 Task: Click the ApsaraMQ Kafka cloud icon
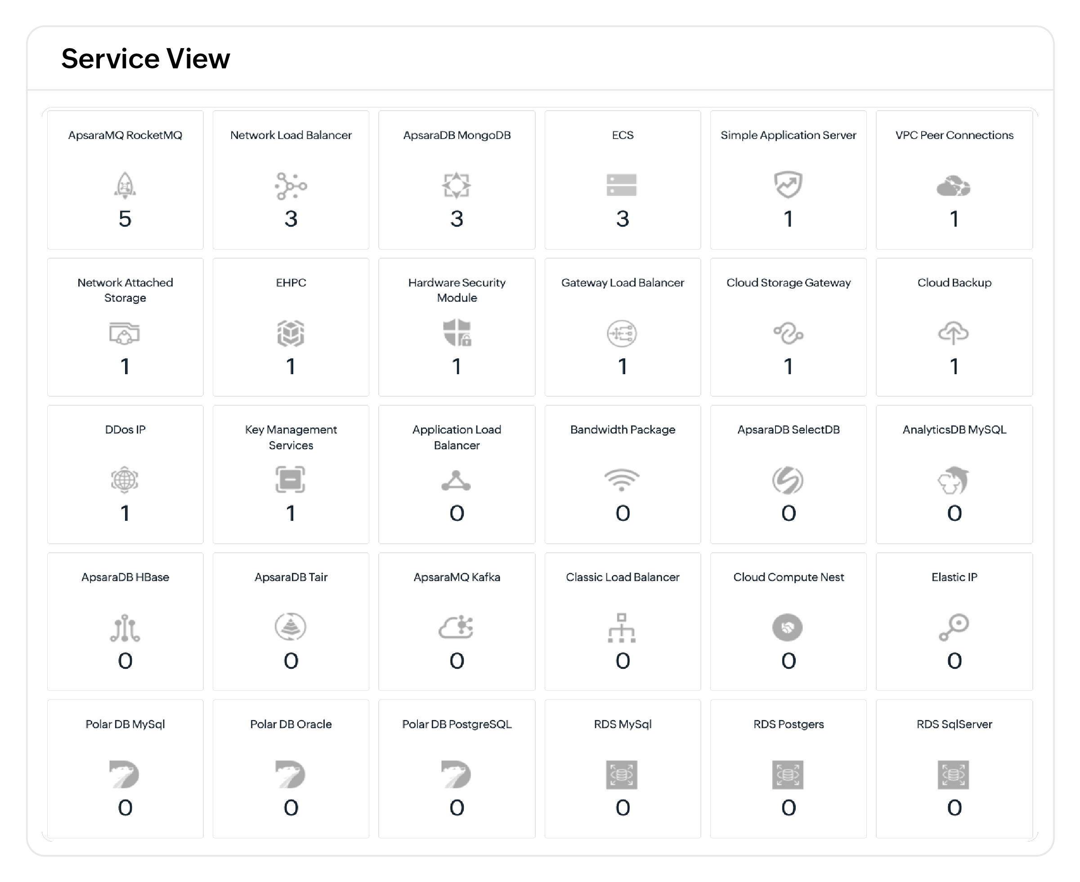(456, 627)
